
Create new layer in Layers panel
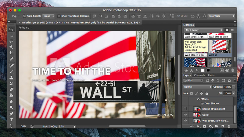tap(223, 126)
